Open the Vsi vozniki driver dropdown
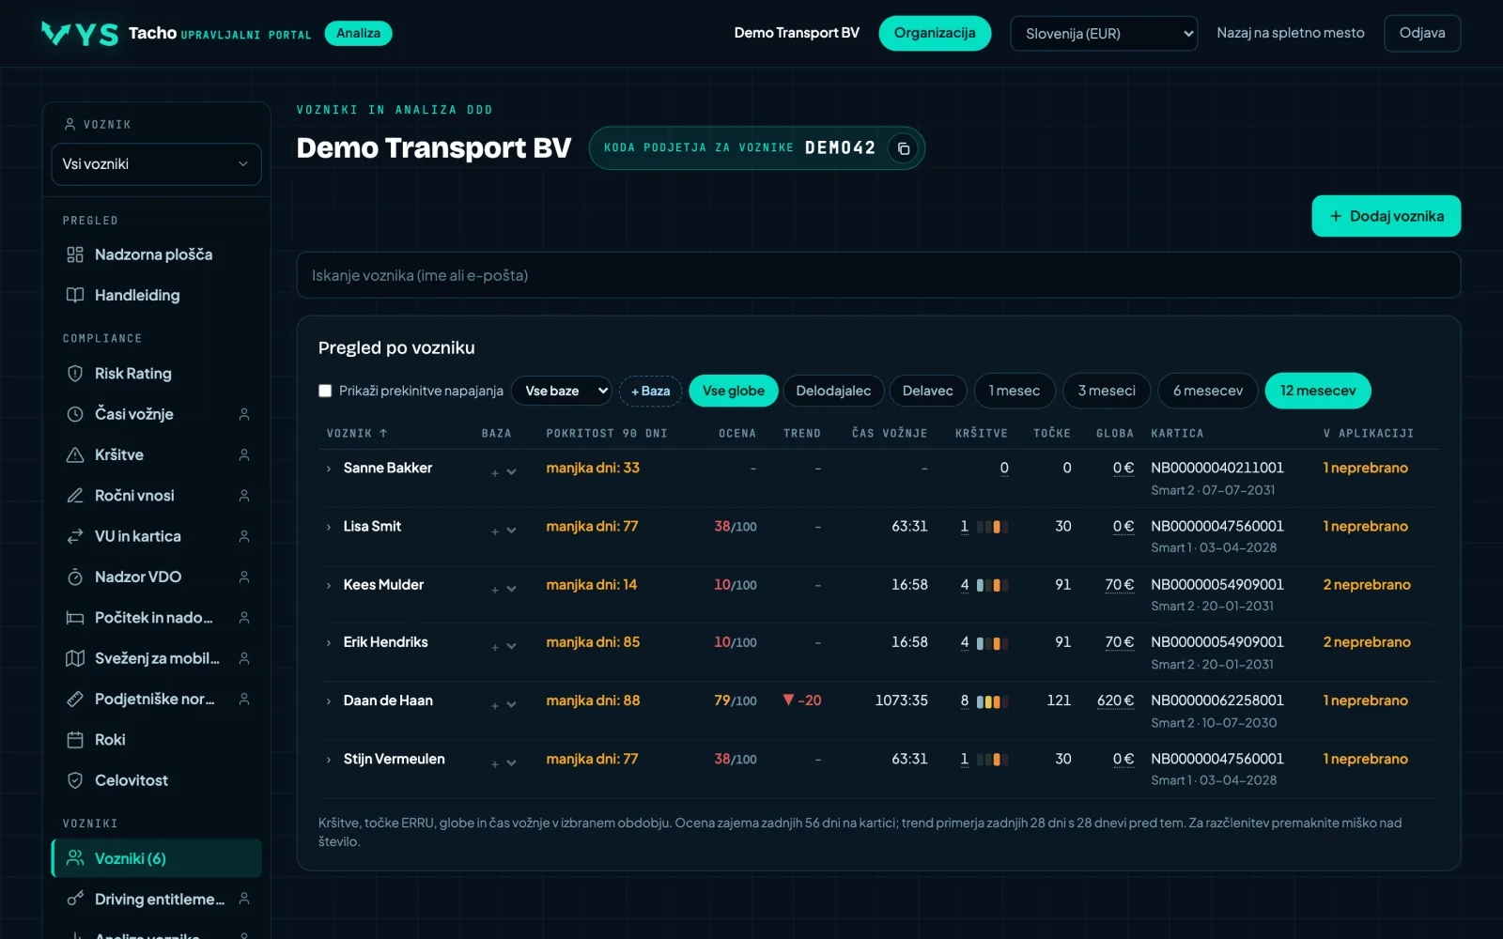The height and width of the screenshot is (939, 1503). point(156,164)
